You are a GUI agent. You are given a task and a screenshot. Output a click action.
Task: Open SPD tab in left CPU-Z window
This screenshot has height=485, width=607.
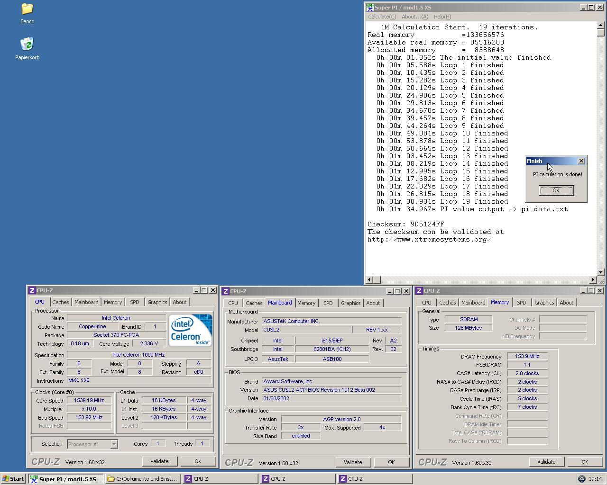[135, 302]
